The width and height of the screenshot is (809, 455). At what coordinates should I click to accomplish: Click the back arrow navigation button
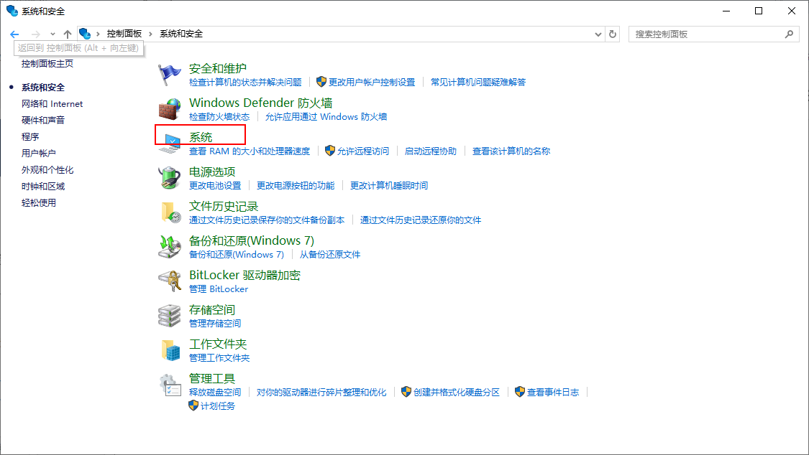pos(14,34)
